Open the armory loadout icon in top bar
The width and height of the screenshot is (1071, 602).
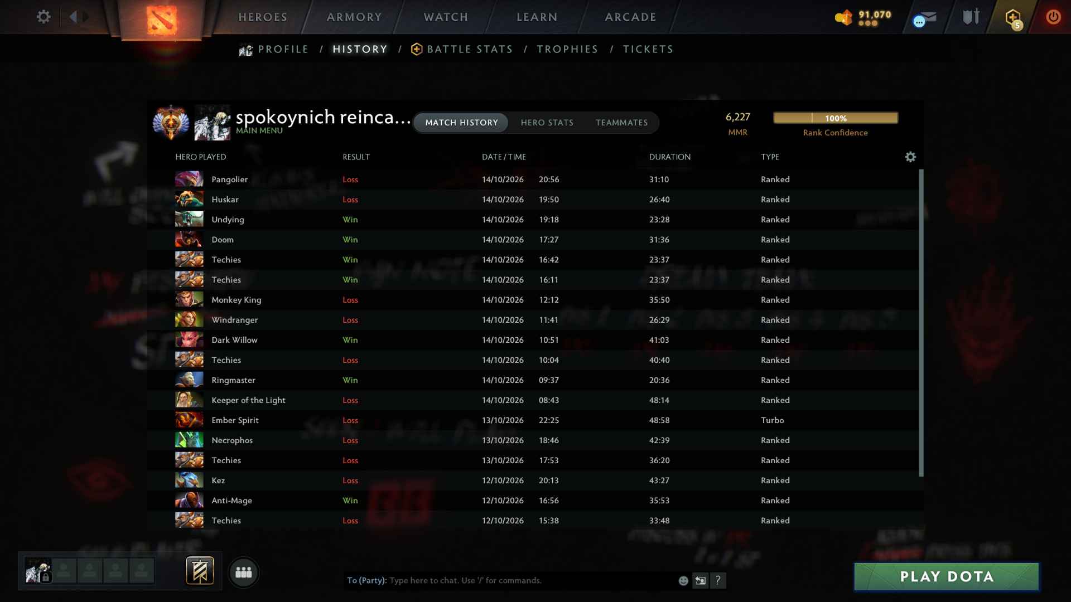coord(971,17)
